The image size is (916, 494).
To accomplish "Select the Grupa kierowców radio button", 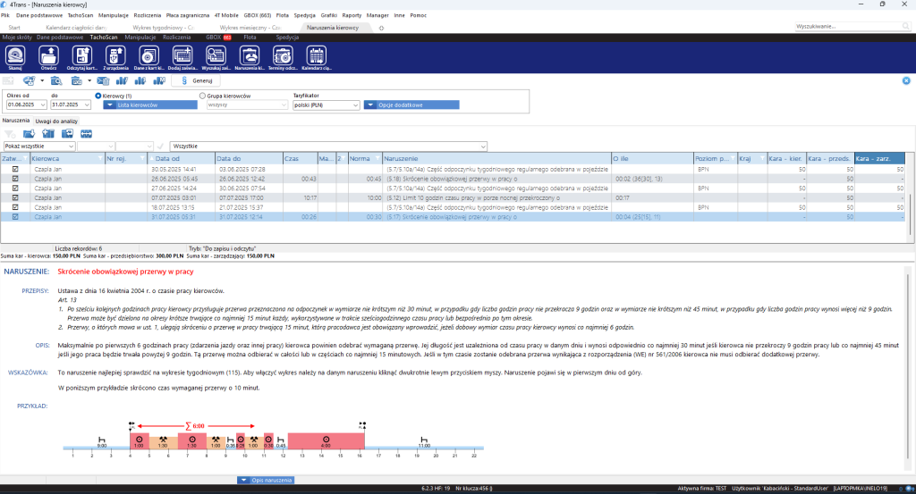I will pos(203,96).
